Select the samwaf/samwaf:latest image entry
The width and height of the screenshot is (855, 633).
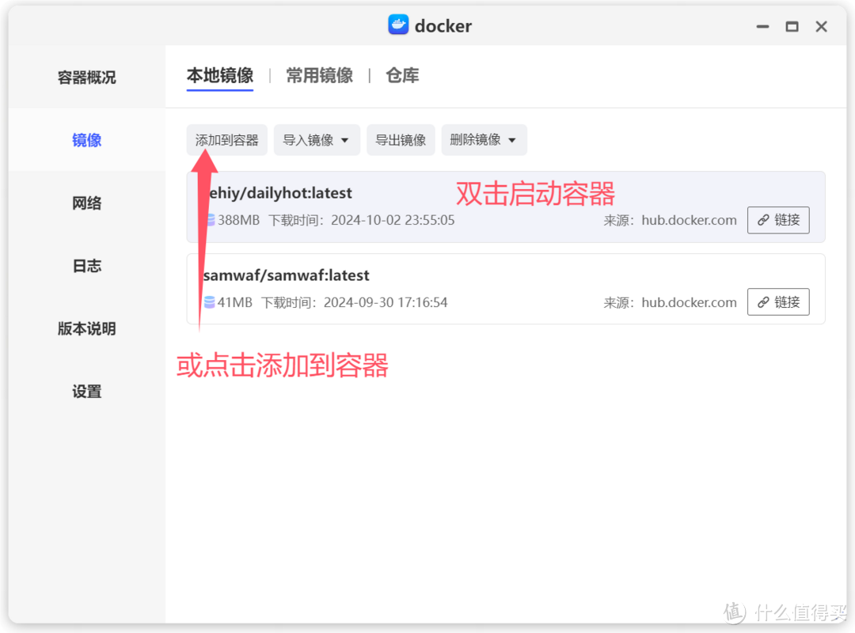pos(475,289)
